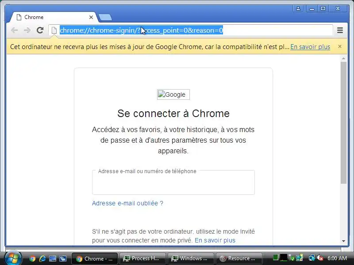The height and width of the screenshot is (265, 354).
Task: Click the vertical scrollbar thumb
Action: coord(343,123)
